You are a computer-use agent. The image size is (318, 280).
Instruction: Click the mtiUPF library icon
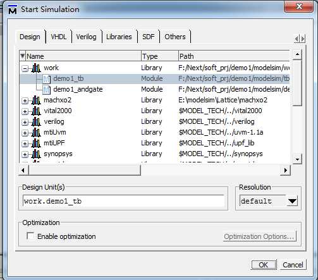pyautogui.click(x=36, y=143)
